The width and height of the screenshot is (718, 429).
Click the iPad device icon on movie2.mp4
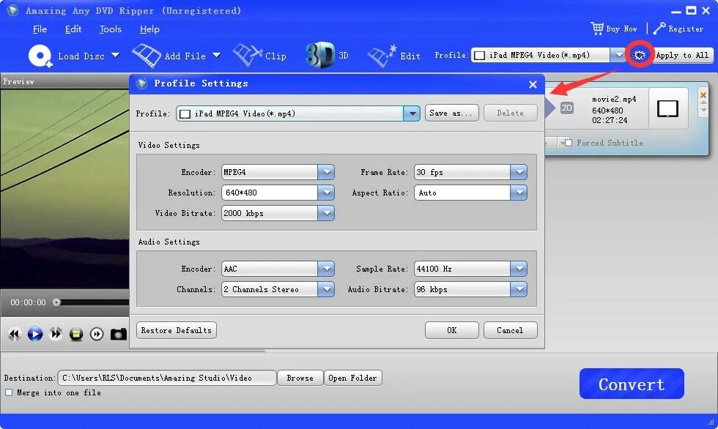667,109
